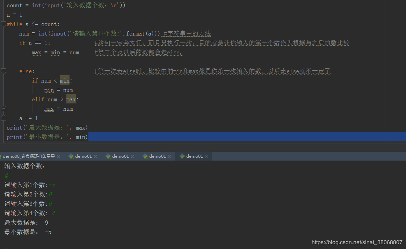Viewport: 406px width, 249px height.
Task: Collapse the while loop code block
Action: [x=3, y=24]
